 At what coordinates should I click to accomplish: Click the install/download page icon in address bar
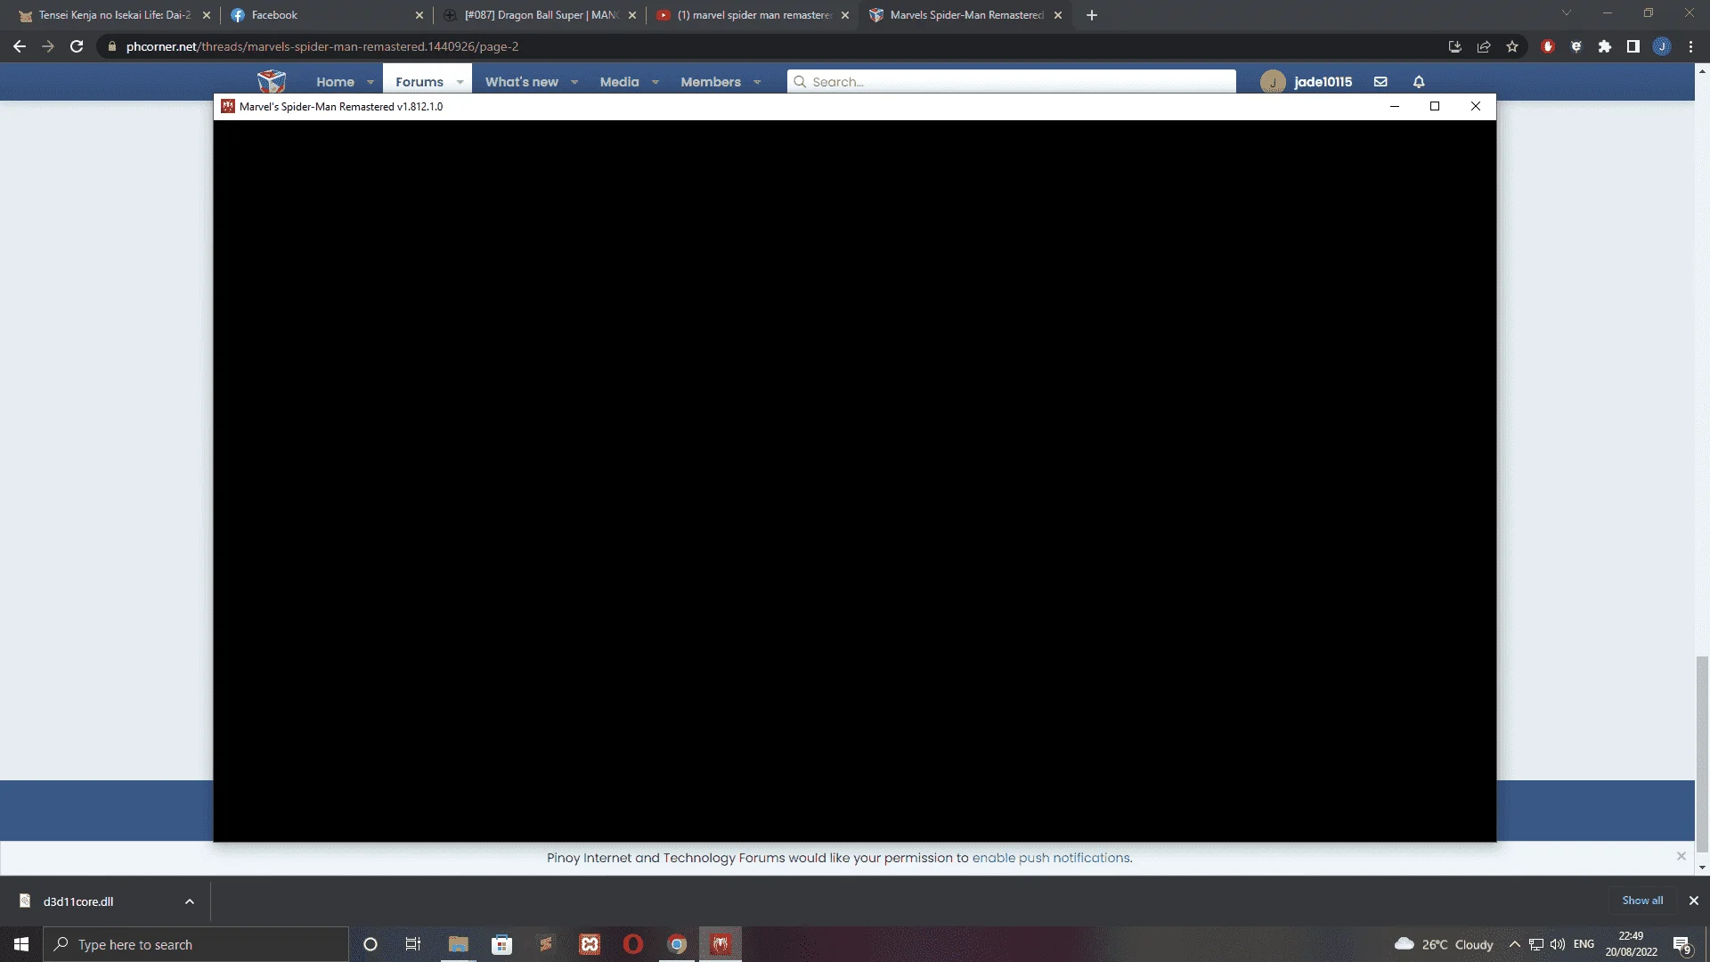point(1455,46)
